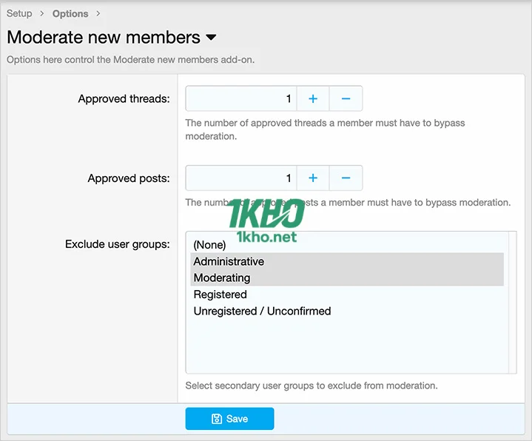Viewport: 532px width, 441px height.
Task: Click the user groups list scrollbar
Action: point(512,302)
